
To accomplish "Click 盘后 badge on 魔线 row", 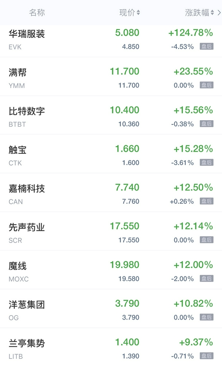I will (207, 278).
